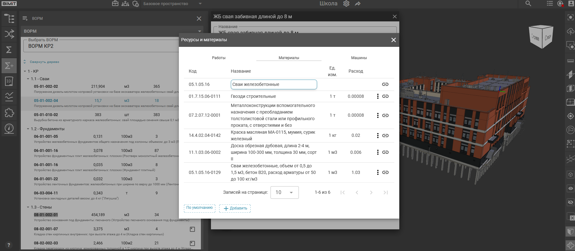The image size is (575, 251).
Task: Click Свернуть дерево link
Action: (x=44, y=62)
